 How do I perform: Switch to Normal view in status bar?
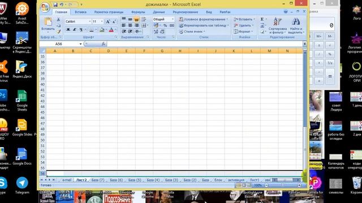pos(239,186)
